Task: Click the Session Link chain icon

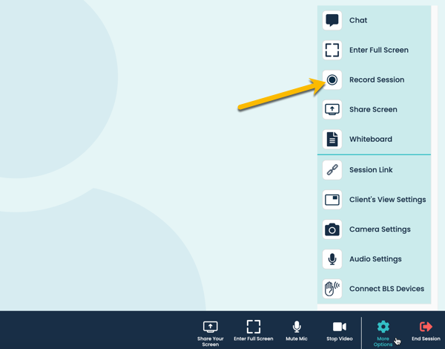Action: point(332,170)
